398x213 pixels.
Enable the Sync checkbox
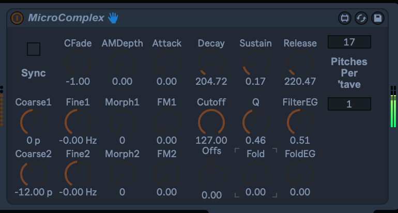[34, 49]
